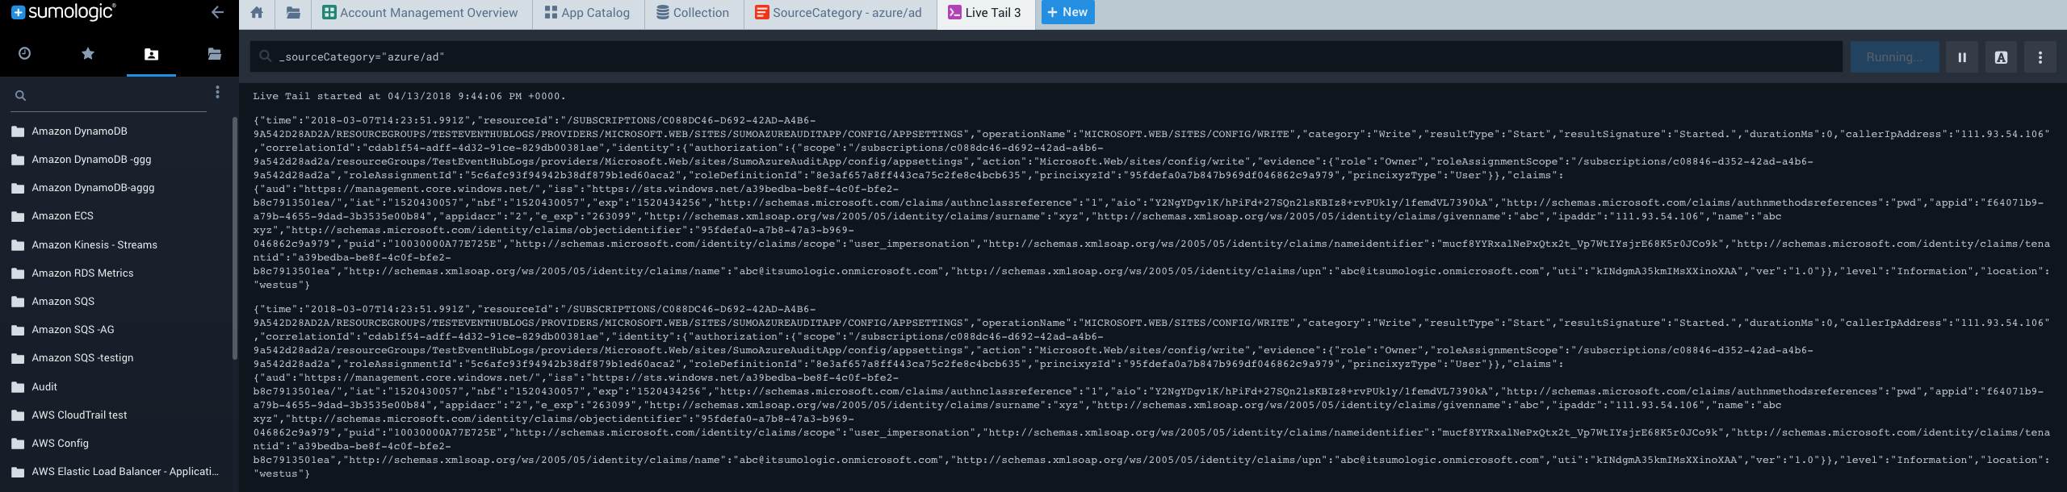Open the Library folders icon in sidebar

(214, 54)
